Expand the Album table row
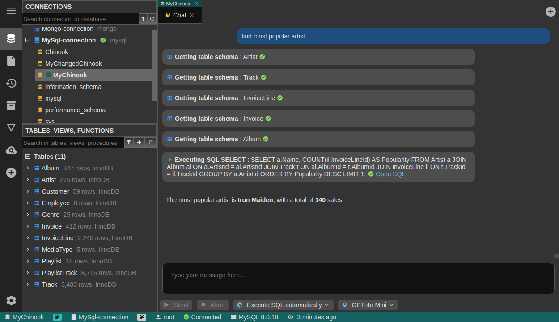Viewport: 559px width, 322px height. [x=28, y=168]
